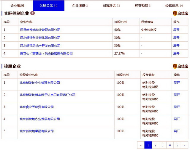This screenshot has width=190, height=150.
Task: Expand the 北京食安天商贸有限公司 row
Action: coord(177,107)
